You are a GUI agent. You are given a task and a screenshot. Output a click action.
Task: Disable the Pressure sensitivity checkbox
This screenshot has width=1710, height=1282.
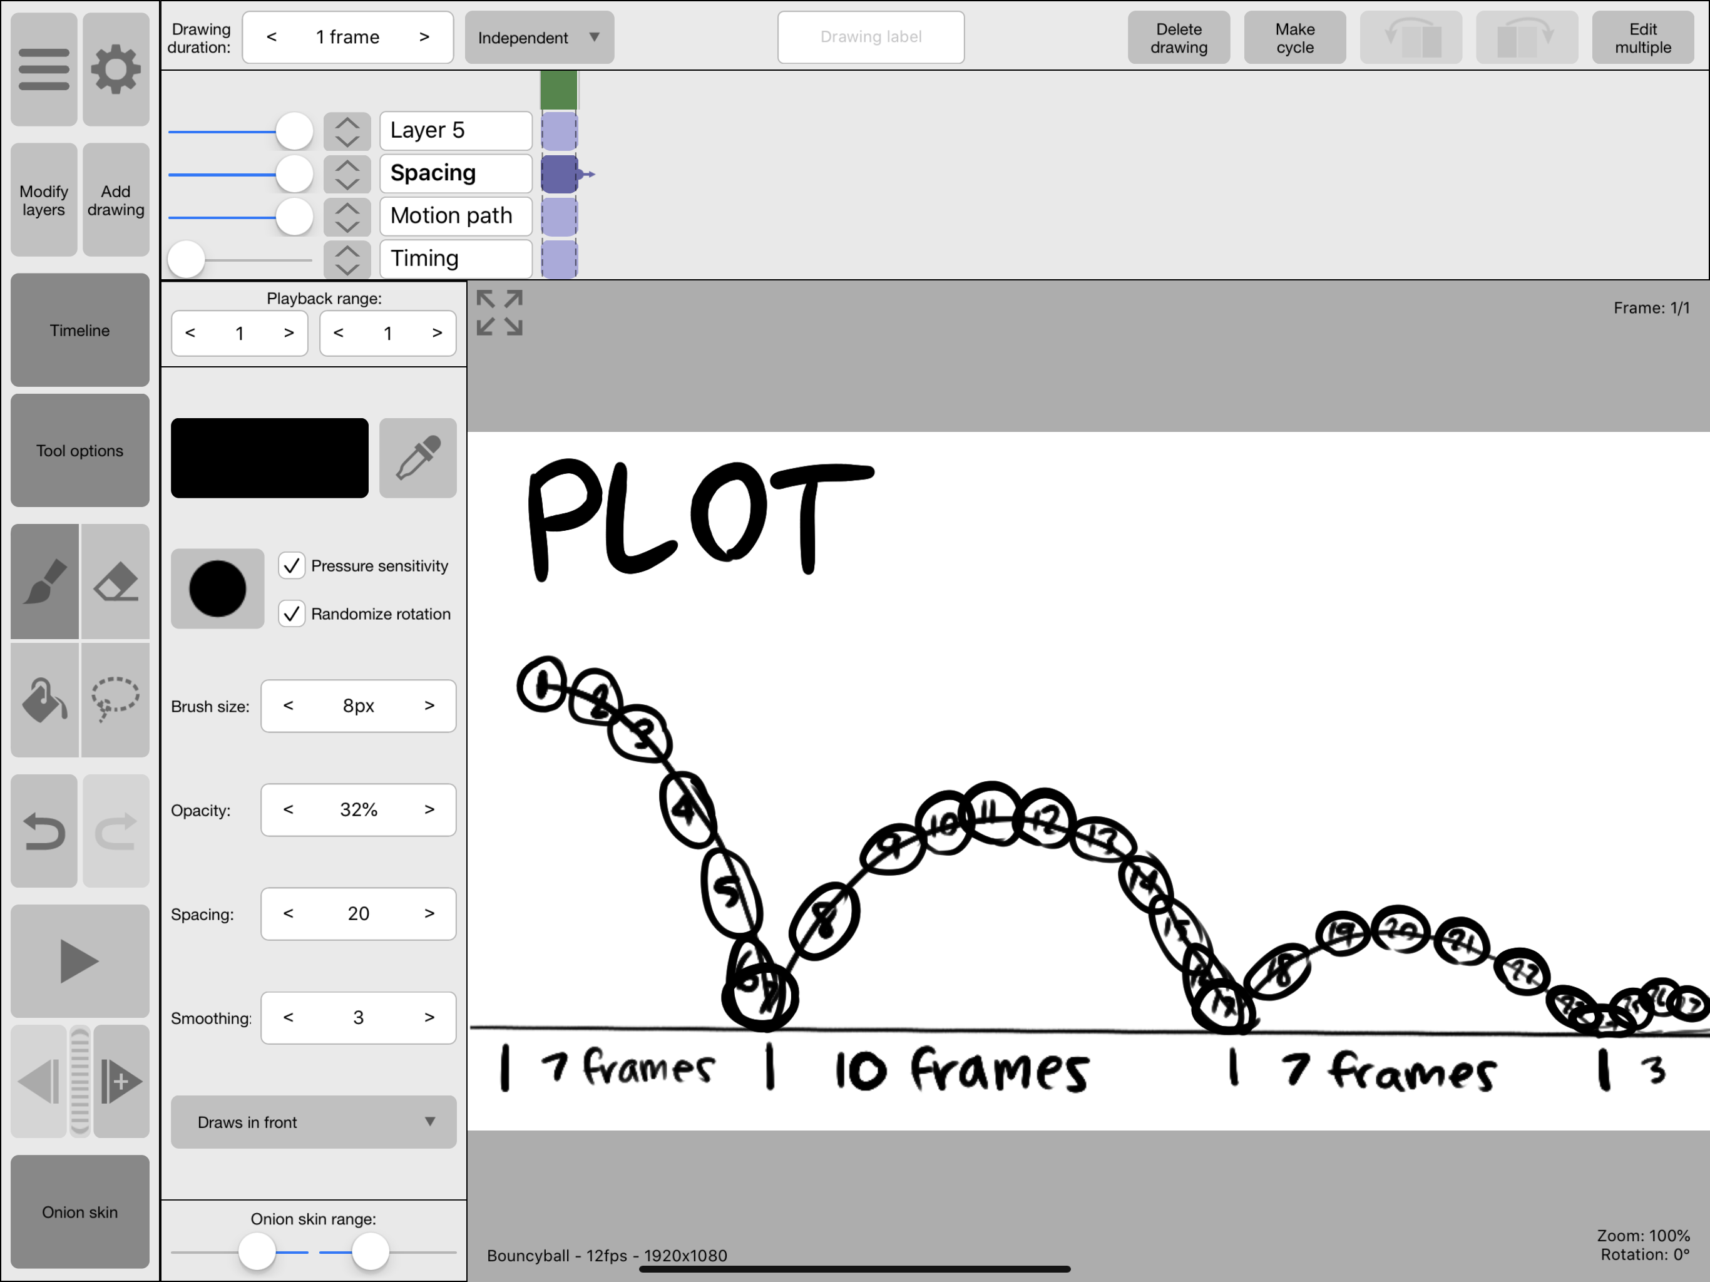[x=292, y=566]
